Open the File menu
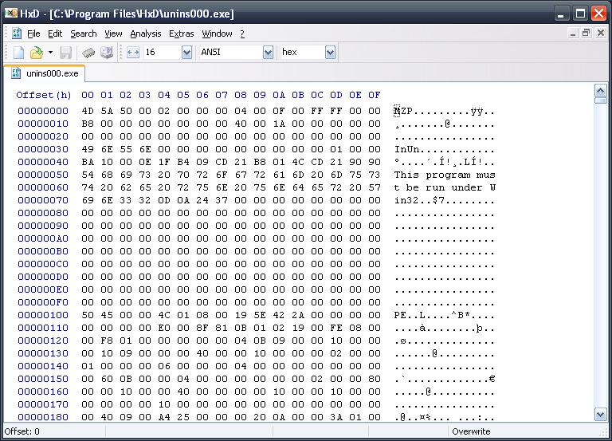The height and width of the screenshot is (441, 612). (33, 34)
